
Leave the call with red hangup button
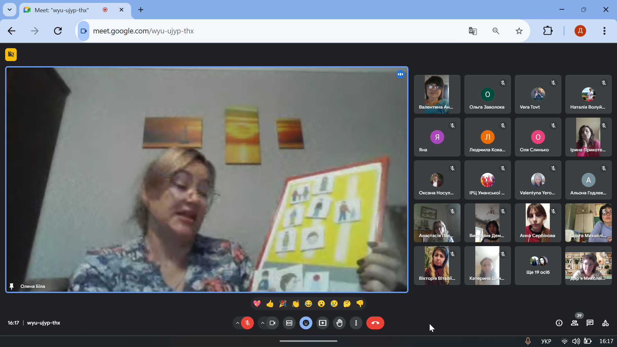tap(375, 323)
